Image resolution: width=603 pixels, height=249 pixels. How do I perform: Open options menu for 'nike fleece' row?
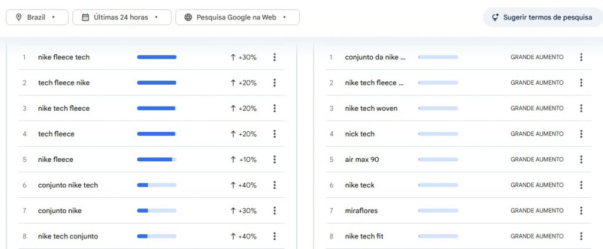274,160
